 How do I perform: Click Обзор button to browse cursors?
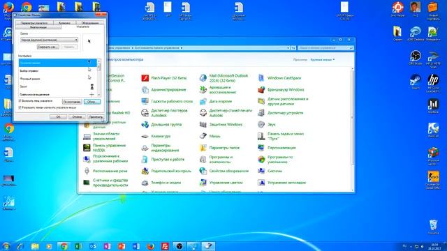[x=92, y=102]
